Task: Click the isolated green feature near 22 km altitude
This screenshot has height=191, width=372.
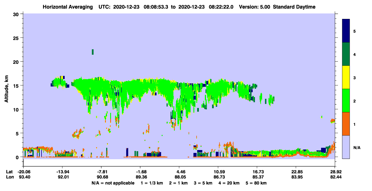Action: coord(93,52)
